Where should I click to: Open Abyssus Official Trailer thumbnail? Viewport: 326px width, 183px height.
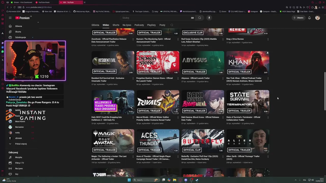(203, 63)
